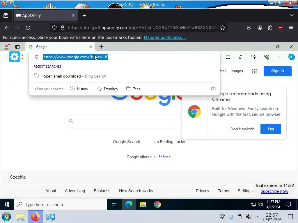
Task: Click the Google search box
Action: pyautogui.click(x=123, y=121)
